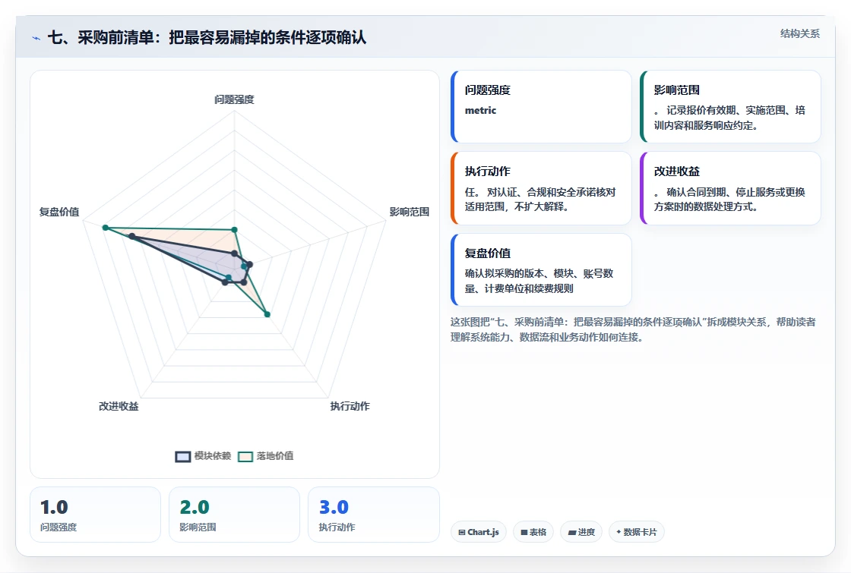Click the 3.0 执行动作 stat card
851x573 pixels.
tap(373, 515)
